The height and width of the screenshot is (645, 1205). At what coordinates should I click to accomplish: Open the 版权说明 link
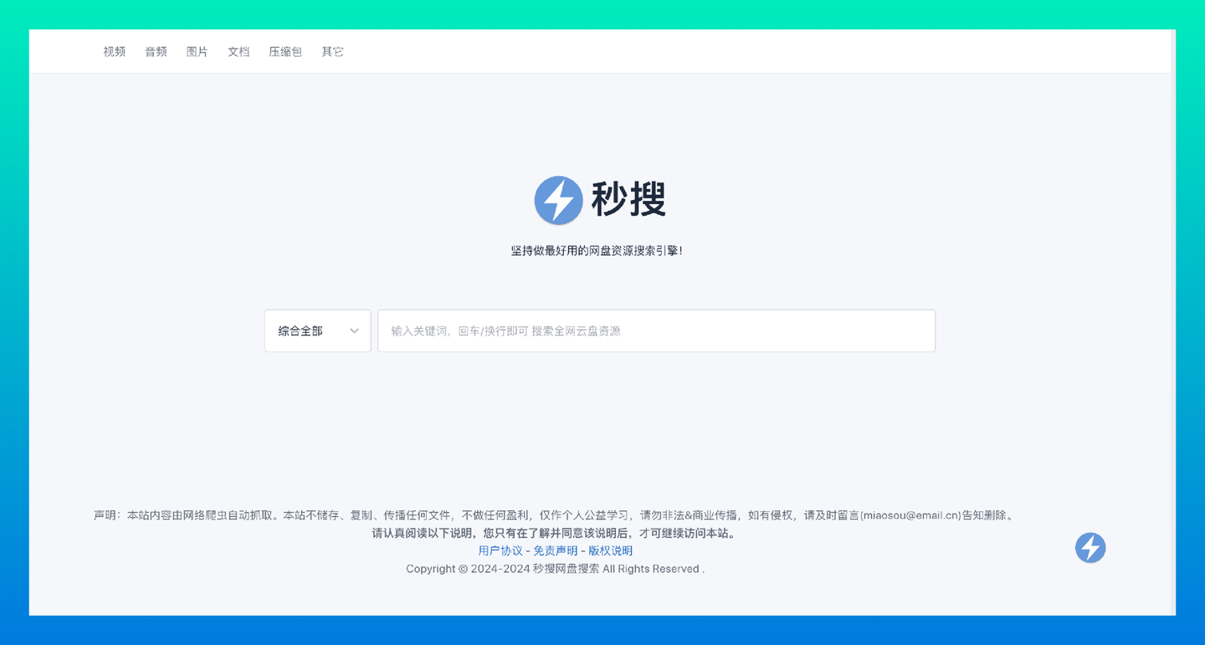pos(611,550)
